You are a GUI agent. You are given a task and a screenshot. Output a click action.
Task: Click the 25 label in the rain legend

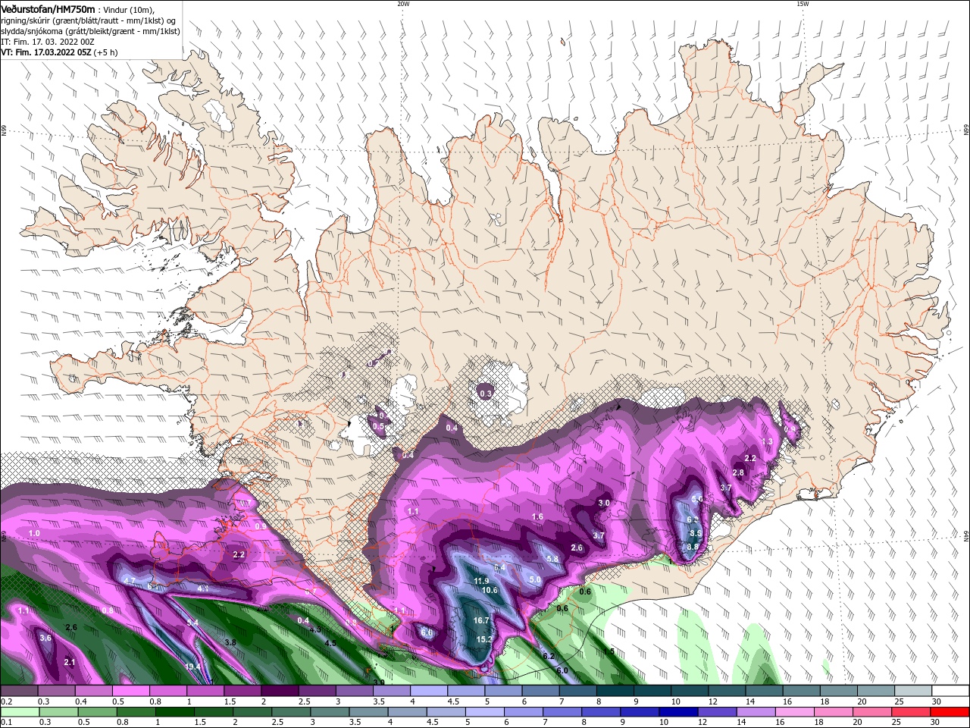pyautogui.click(x=898, y=723)
